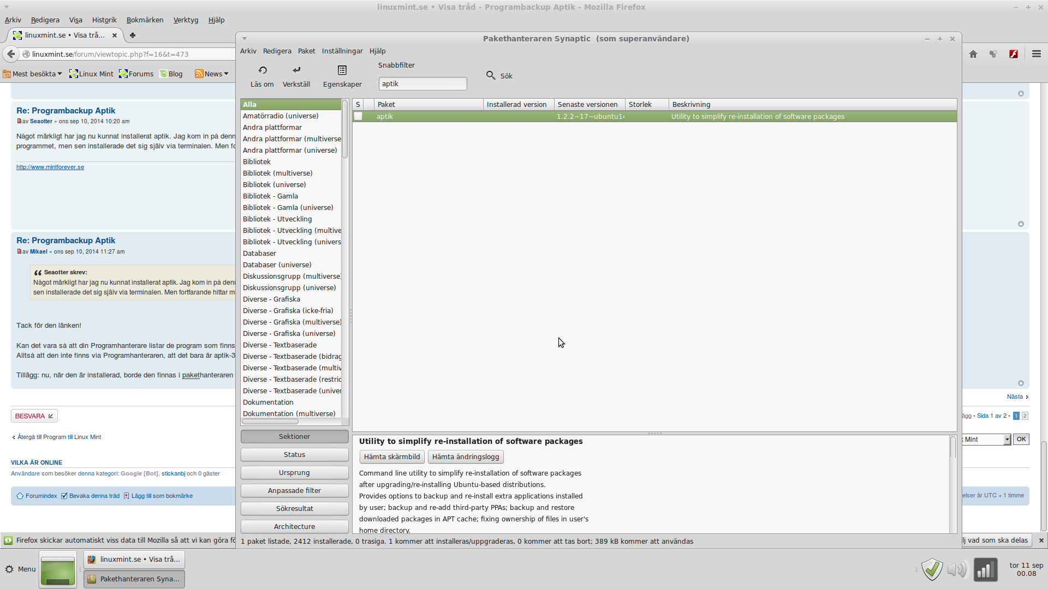Click the post icon beside av Mikael
Image resolution: width=1048 pixels, height=589 pixels.
pos(19,251)
